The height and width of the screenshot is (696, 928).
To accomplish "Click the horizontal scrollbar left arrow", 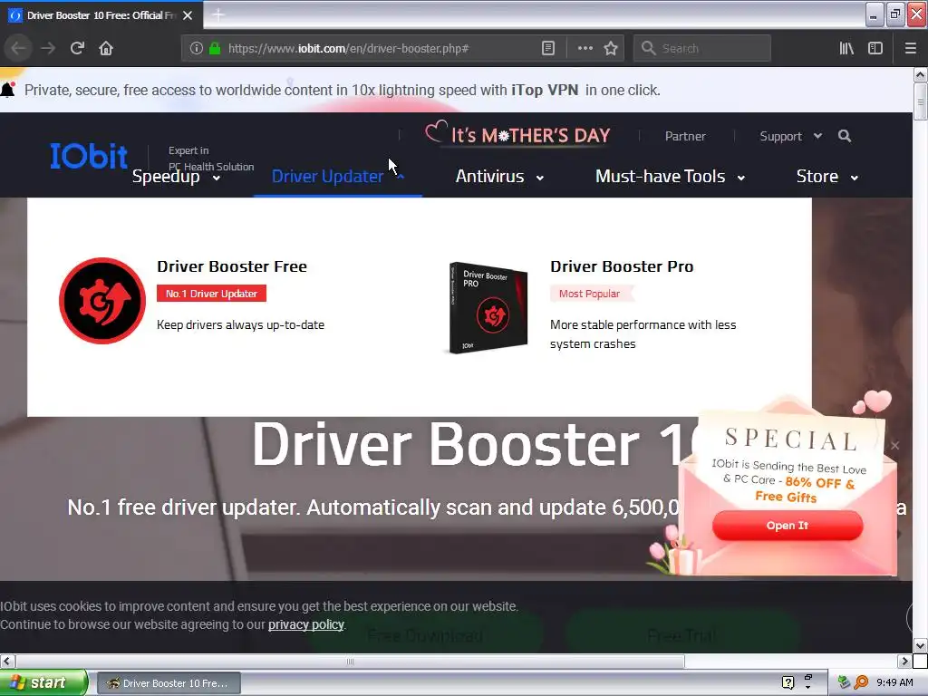I will click(7, 661).
